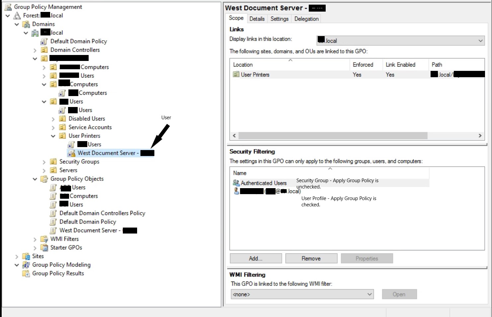This screenshot has width=492, height=317.
Task: Open the WMI filter dropdown showing <none>
Action: click(x=369, y=294)
